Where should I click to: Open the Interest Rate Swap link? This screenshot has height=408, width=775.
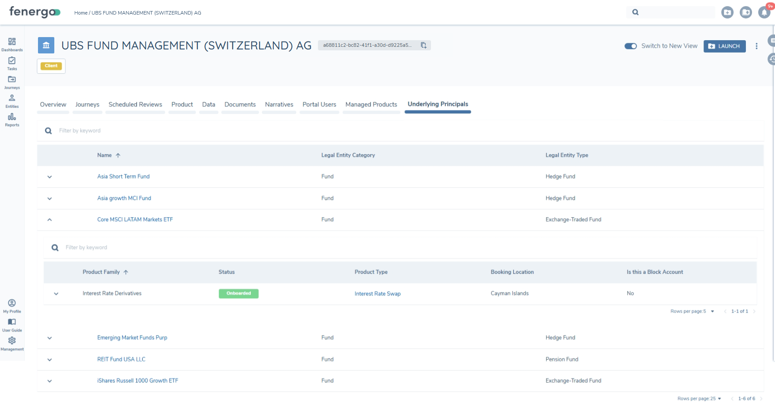click(x=378, y=294)
